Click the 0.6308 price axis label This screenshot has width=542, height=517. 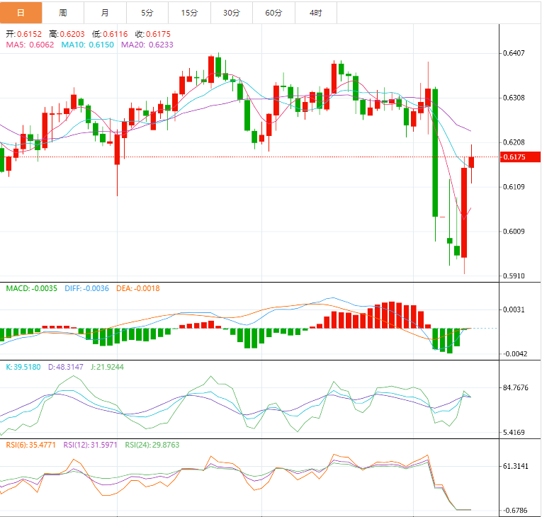click(x=514, y=98)
